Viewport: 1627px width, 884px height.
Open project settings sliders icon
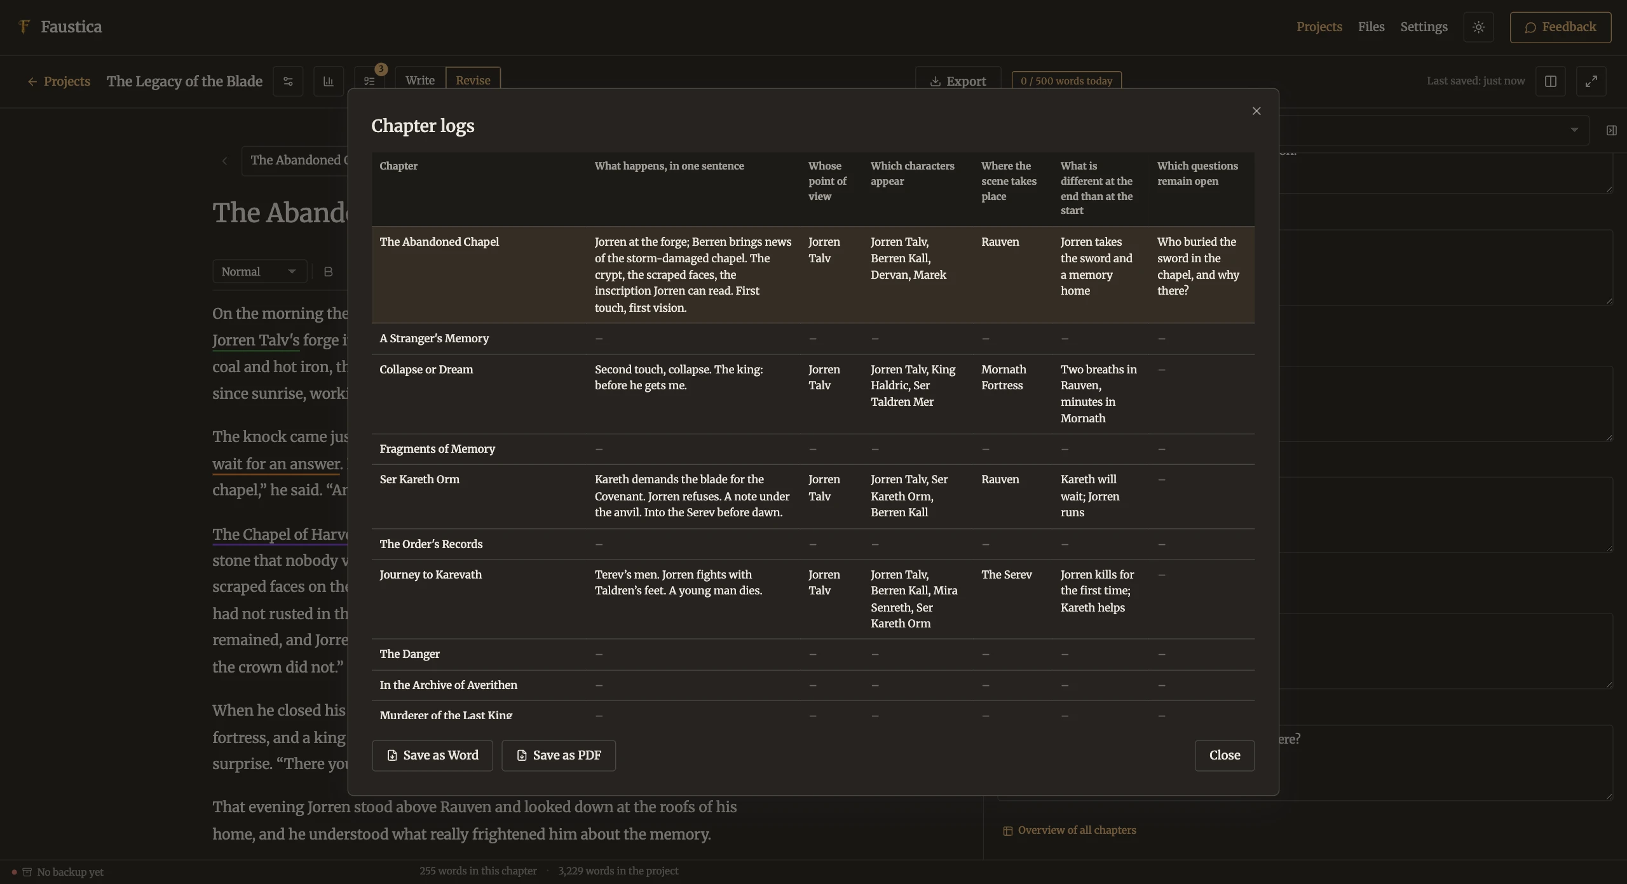288,81
